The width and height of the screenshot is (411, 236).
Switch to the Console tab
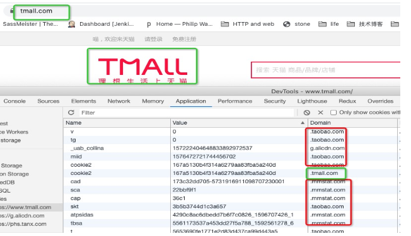tap(14, 101)
